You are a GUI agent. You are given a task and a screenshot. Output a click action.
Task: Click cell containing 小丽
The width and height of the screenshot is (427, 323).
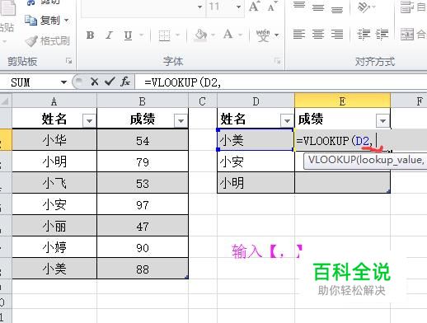coord(54,226)
